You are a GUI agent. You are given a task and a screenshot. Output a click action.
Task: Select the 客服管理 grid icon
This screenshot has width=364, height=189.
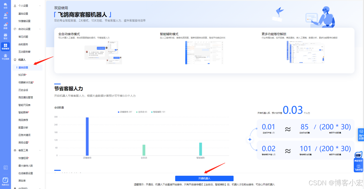(5, 47)
